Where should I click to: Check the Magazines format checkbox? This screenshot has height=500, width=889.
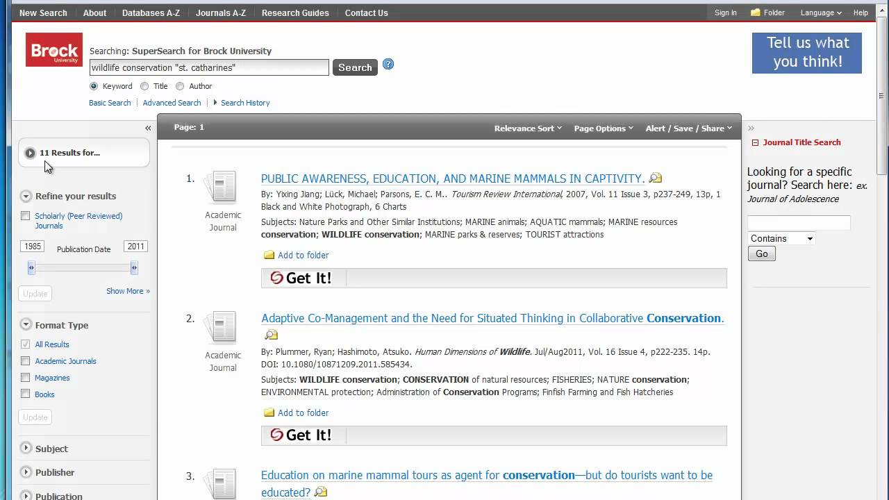(x=26, y=377)
